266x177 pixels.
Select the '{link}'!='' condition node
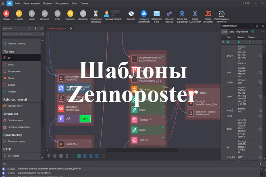tap(148, 140)
